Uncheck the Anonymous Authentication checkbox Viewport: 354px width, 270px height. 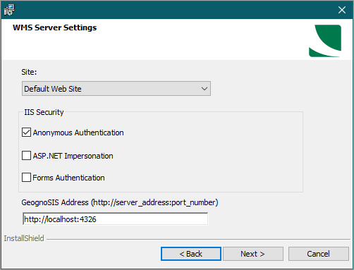(x=26, y=133)
